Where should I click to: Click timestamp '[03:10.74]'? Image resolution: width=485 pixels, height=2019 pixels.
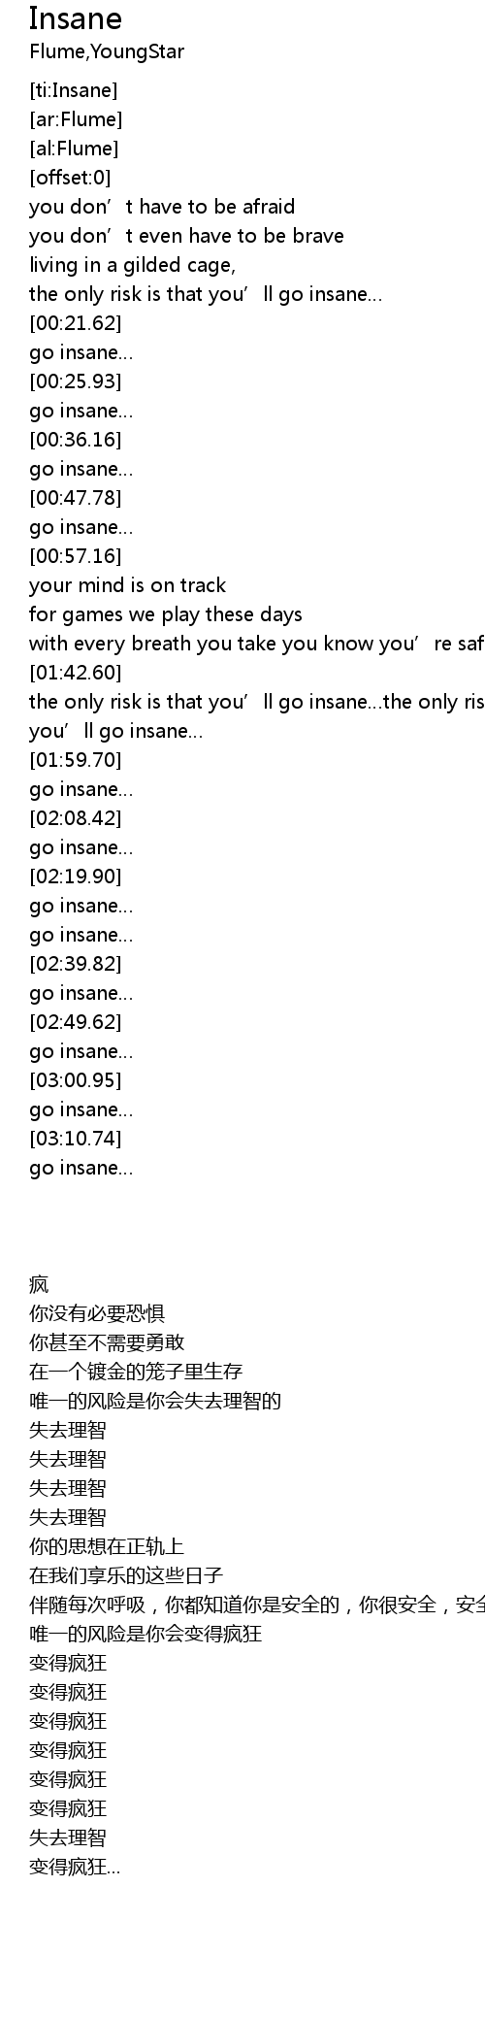click(x=76, y=1139)
